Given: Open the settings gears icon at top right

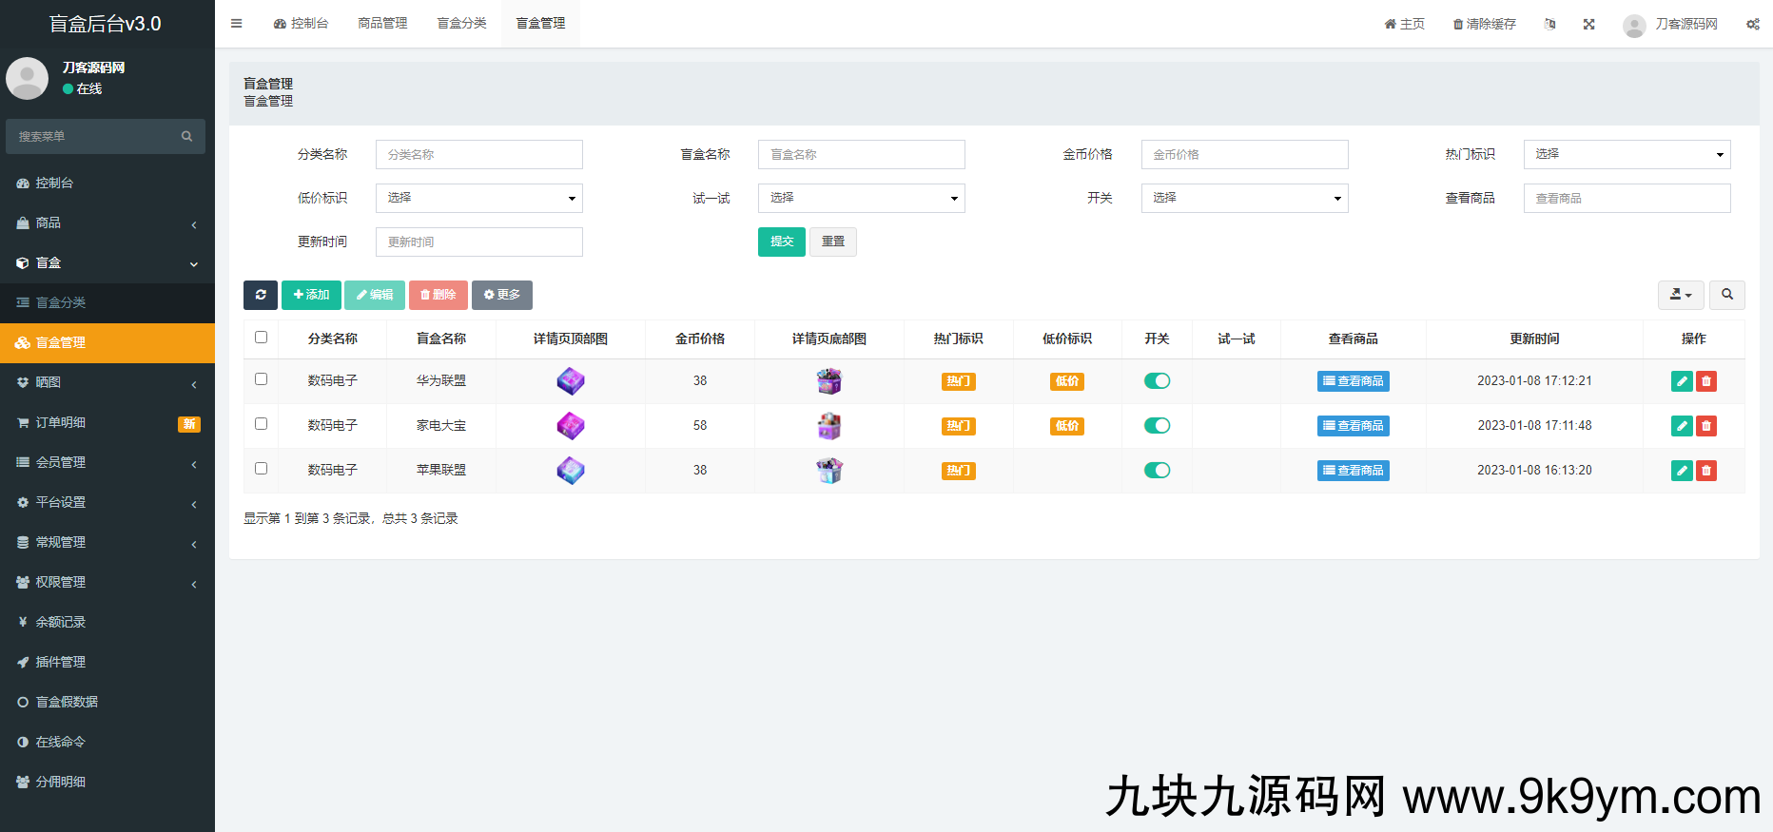Looking at the screenshot, I should (x=1752, y=24).
